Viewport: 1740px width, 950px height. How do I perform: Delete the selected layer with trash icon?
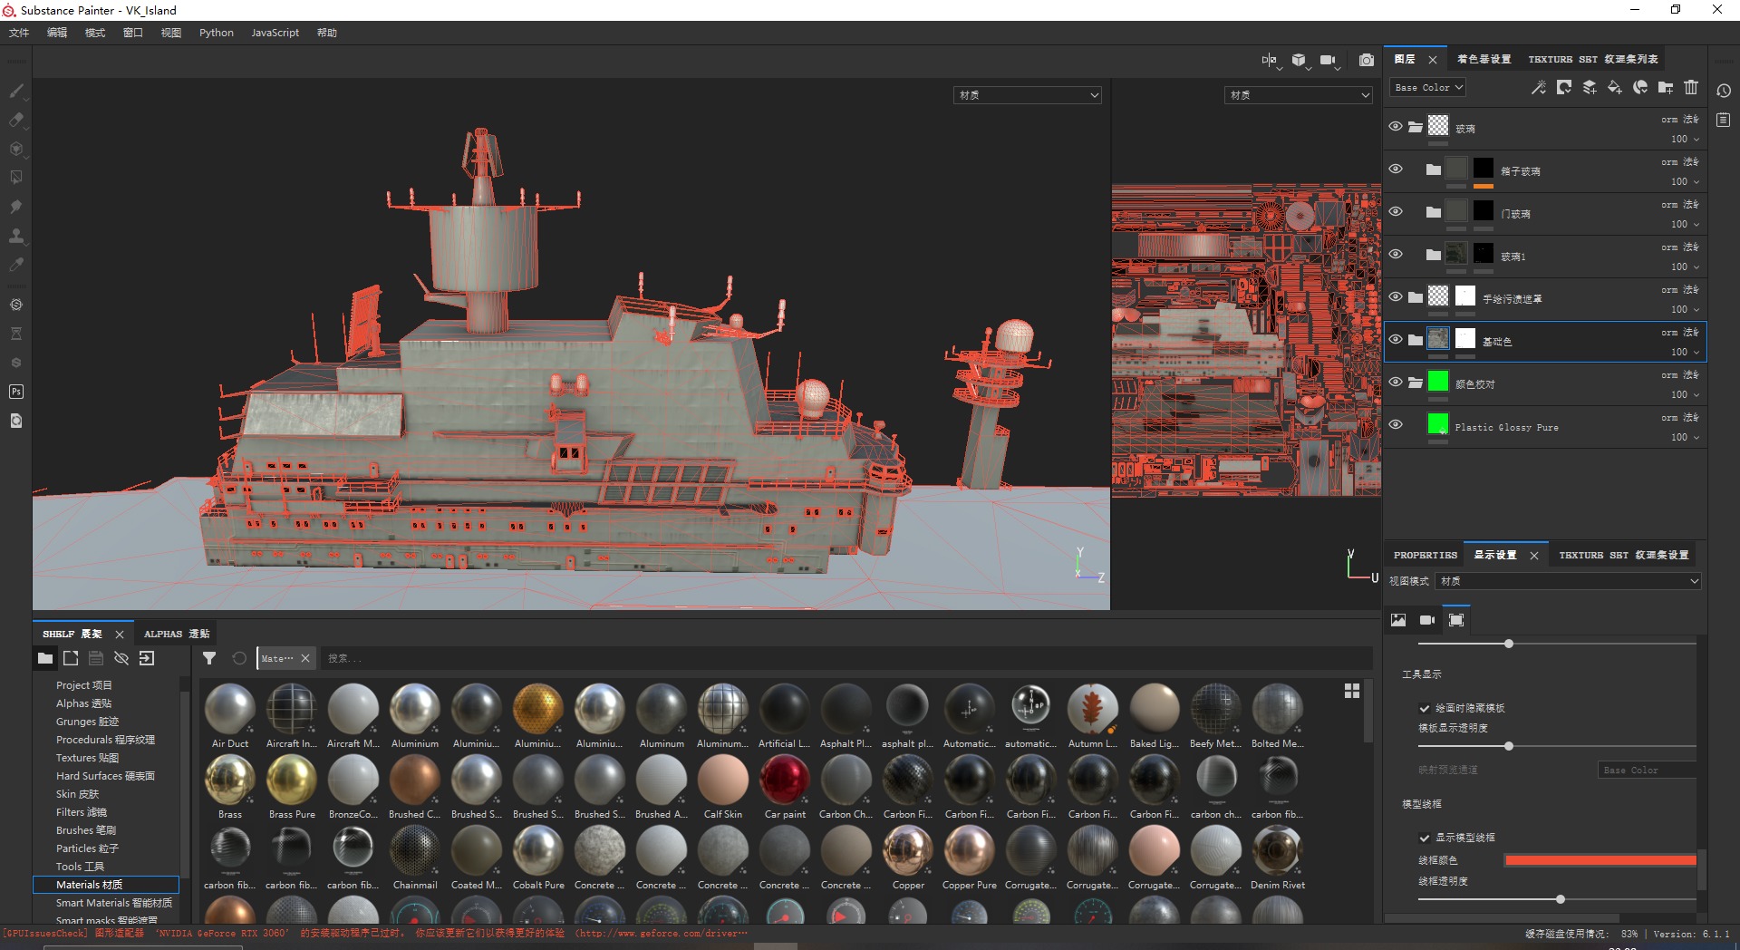(1691, 87)
